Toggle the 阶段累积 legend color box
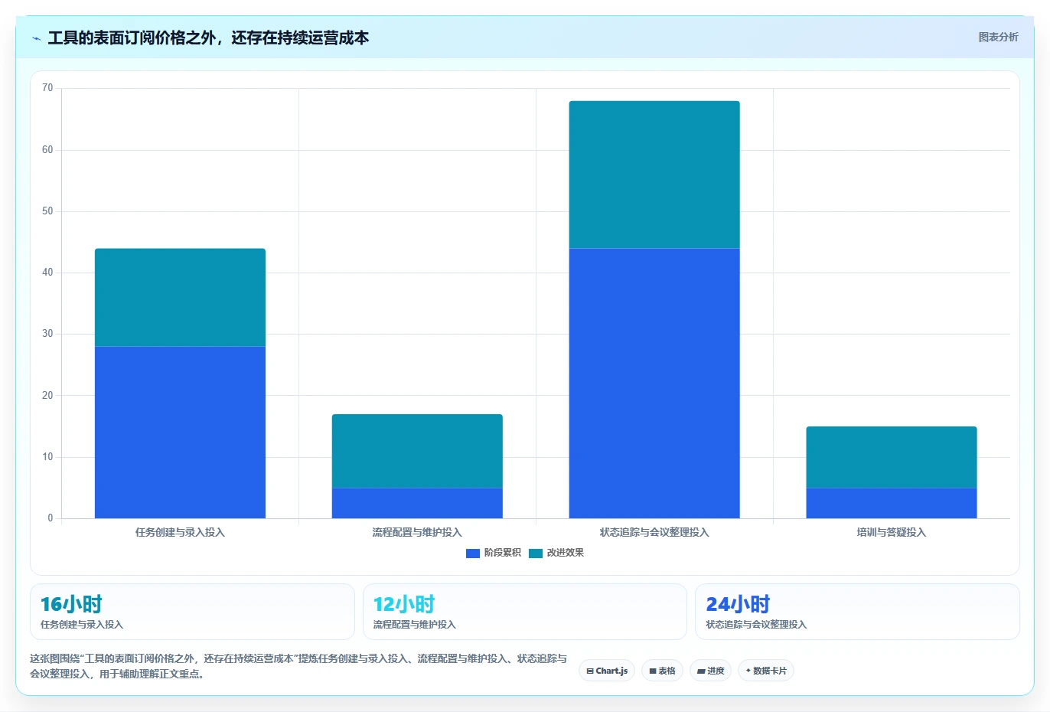 tap(473, 553)
